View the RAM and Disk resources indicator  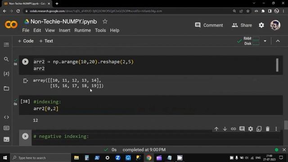click(251, 41)
